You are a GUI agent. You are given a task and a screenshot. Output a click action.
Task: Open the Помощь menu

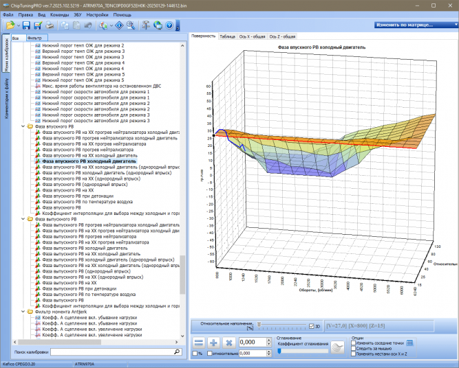(x=122, y=14)
